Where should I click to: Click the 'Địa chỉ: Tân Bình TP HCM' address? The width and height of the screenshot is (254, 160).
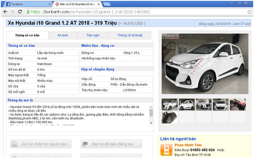click(x=192, y=155)
